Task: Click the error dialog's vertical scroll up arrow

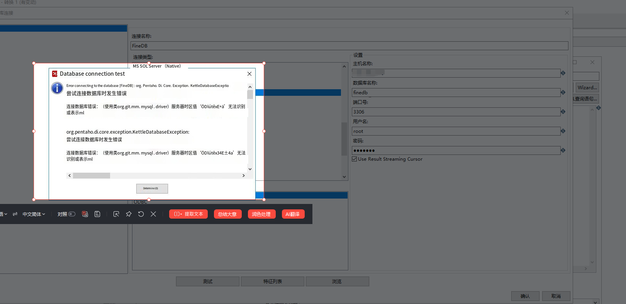Action: (250, 87)
